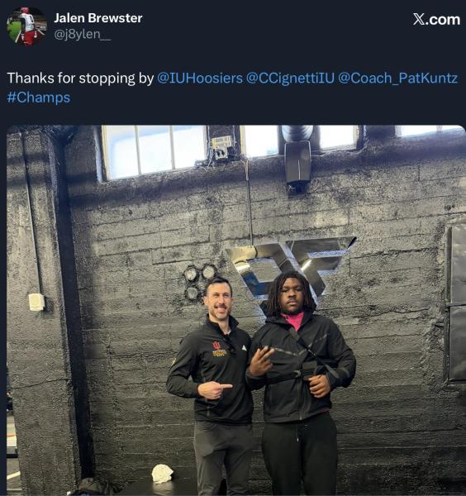Image resolution: width=466 pixels, height=496 pixels.
Task: Open the @Coach_PatKuntz mention
Action: 398,79
